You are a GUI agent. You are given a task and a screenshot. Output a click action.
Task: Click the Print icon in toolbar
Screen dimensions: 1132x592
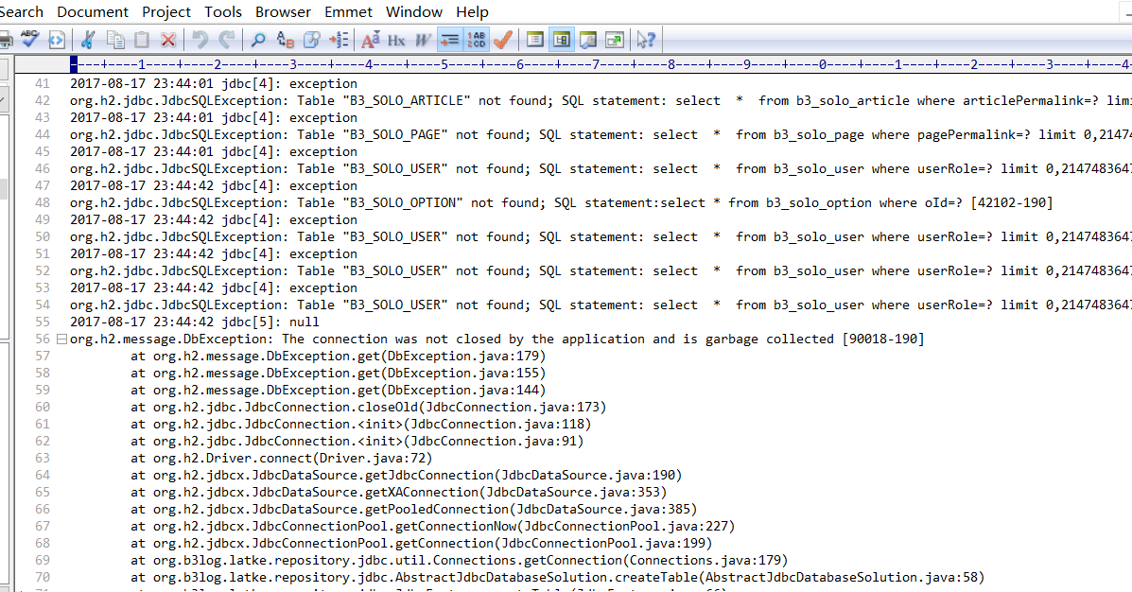click(x=5, y=40)
